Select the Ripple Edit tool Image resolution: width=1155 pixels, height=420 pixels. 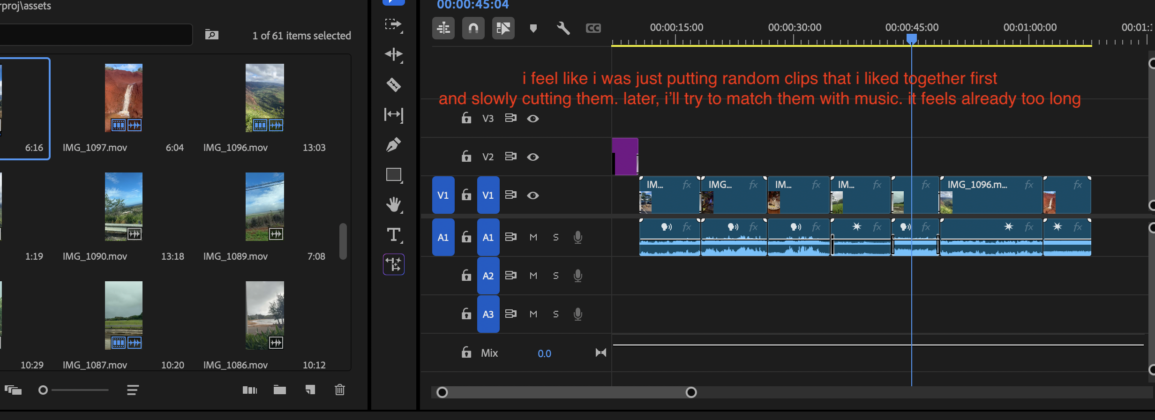tap(393, 55)
